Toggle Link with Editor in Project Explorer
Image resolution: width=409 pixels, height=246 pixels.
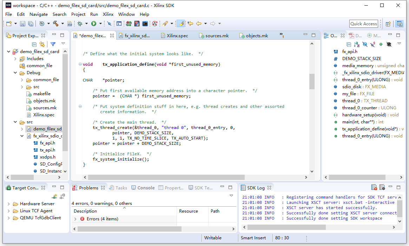pos(42,44)
